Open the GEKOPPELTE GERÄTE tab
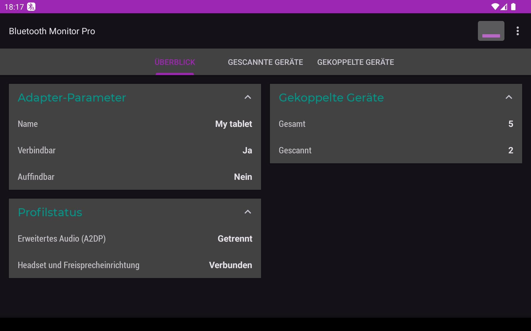 [x=356, y=62]
